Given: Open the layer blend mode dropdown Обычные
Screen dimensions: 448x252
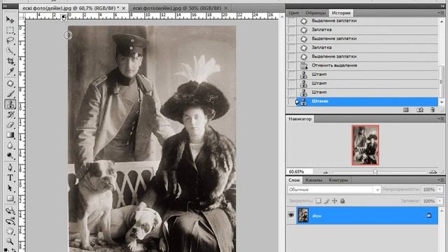Looking at the screenshot, I should (334, 190).
